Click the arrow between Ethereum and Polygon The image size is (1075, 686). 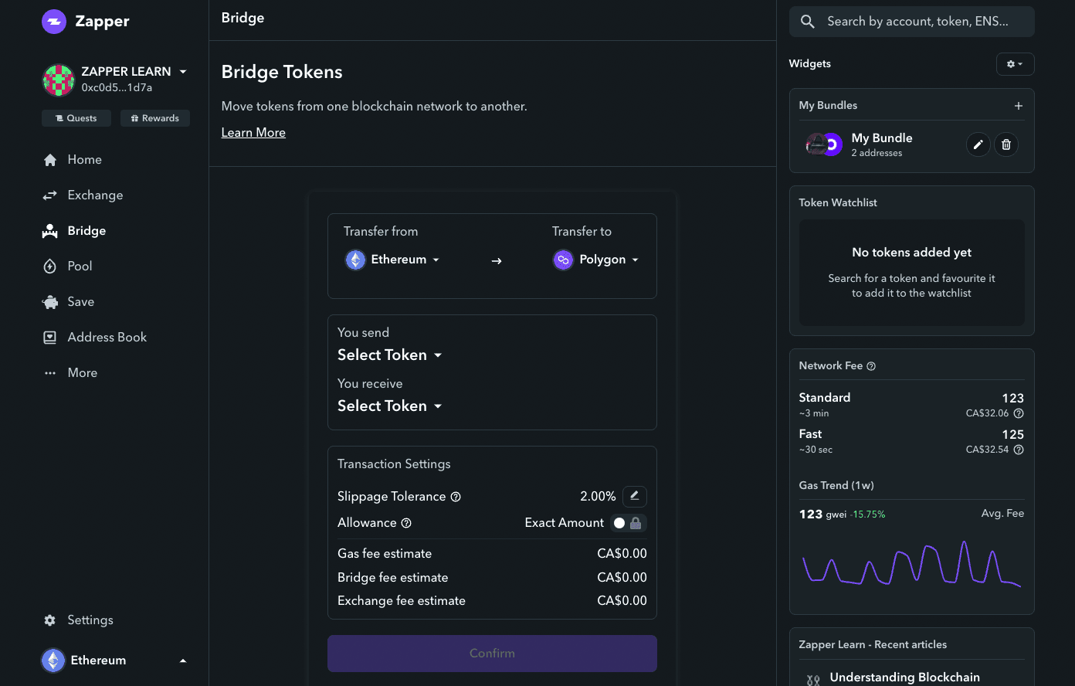(x=497, y=260)
